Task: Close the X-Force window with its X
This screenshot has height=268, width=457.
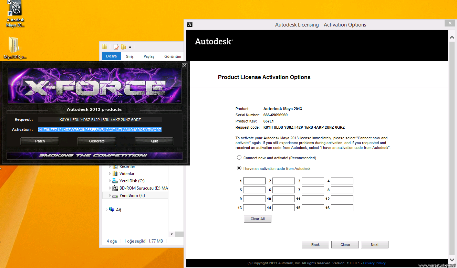Action: 184,65
